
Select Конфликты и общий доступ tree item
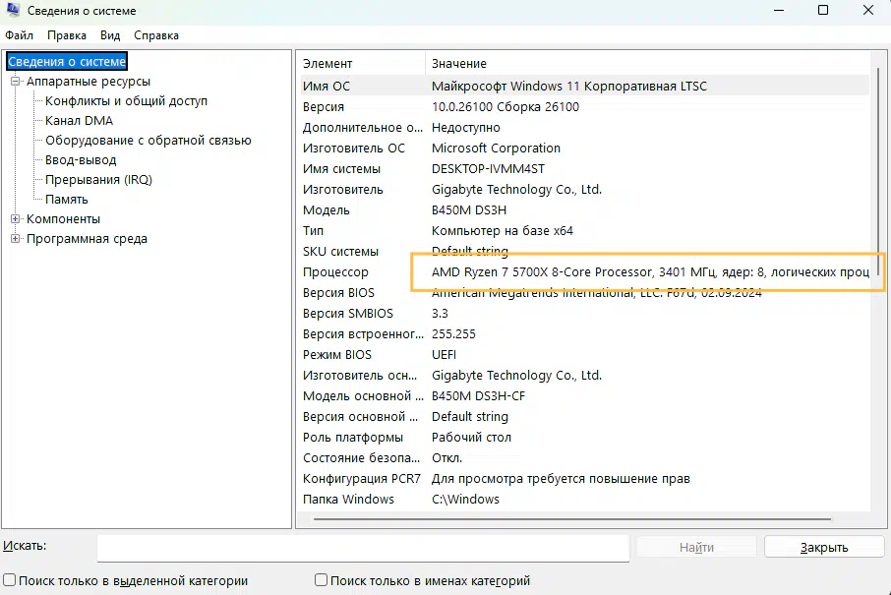(x=126, y=101)
